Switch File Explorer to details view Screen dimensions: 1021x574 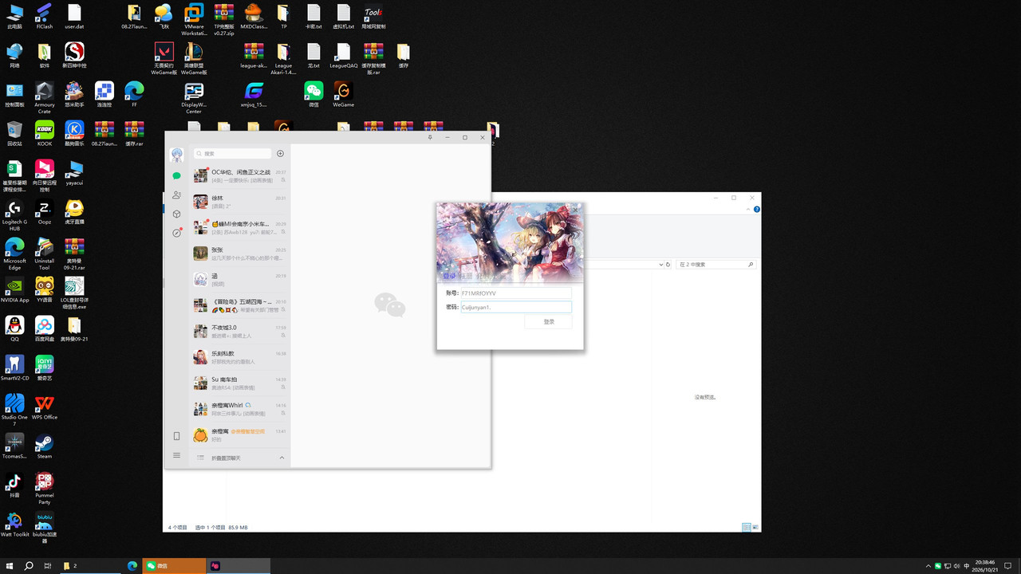747,528
